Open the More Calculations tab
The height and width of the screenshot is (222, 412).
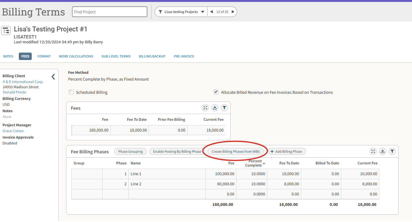pyautogui.click(x=76, y=56)
